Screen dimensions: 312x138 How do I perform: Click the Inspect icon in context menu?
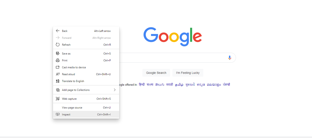point(58,114)
